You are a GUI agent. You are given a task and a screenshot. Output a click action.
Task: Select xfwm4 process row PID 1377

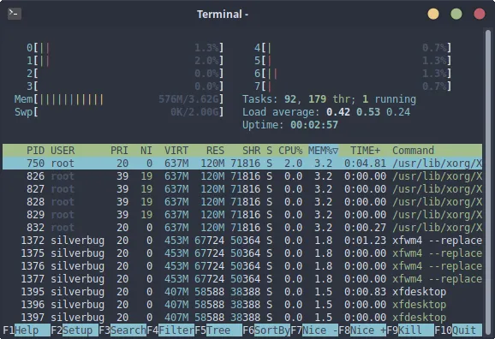242,279
